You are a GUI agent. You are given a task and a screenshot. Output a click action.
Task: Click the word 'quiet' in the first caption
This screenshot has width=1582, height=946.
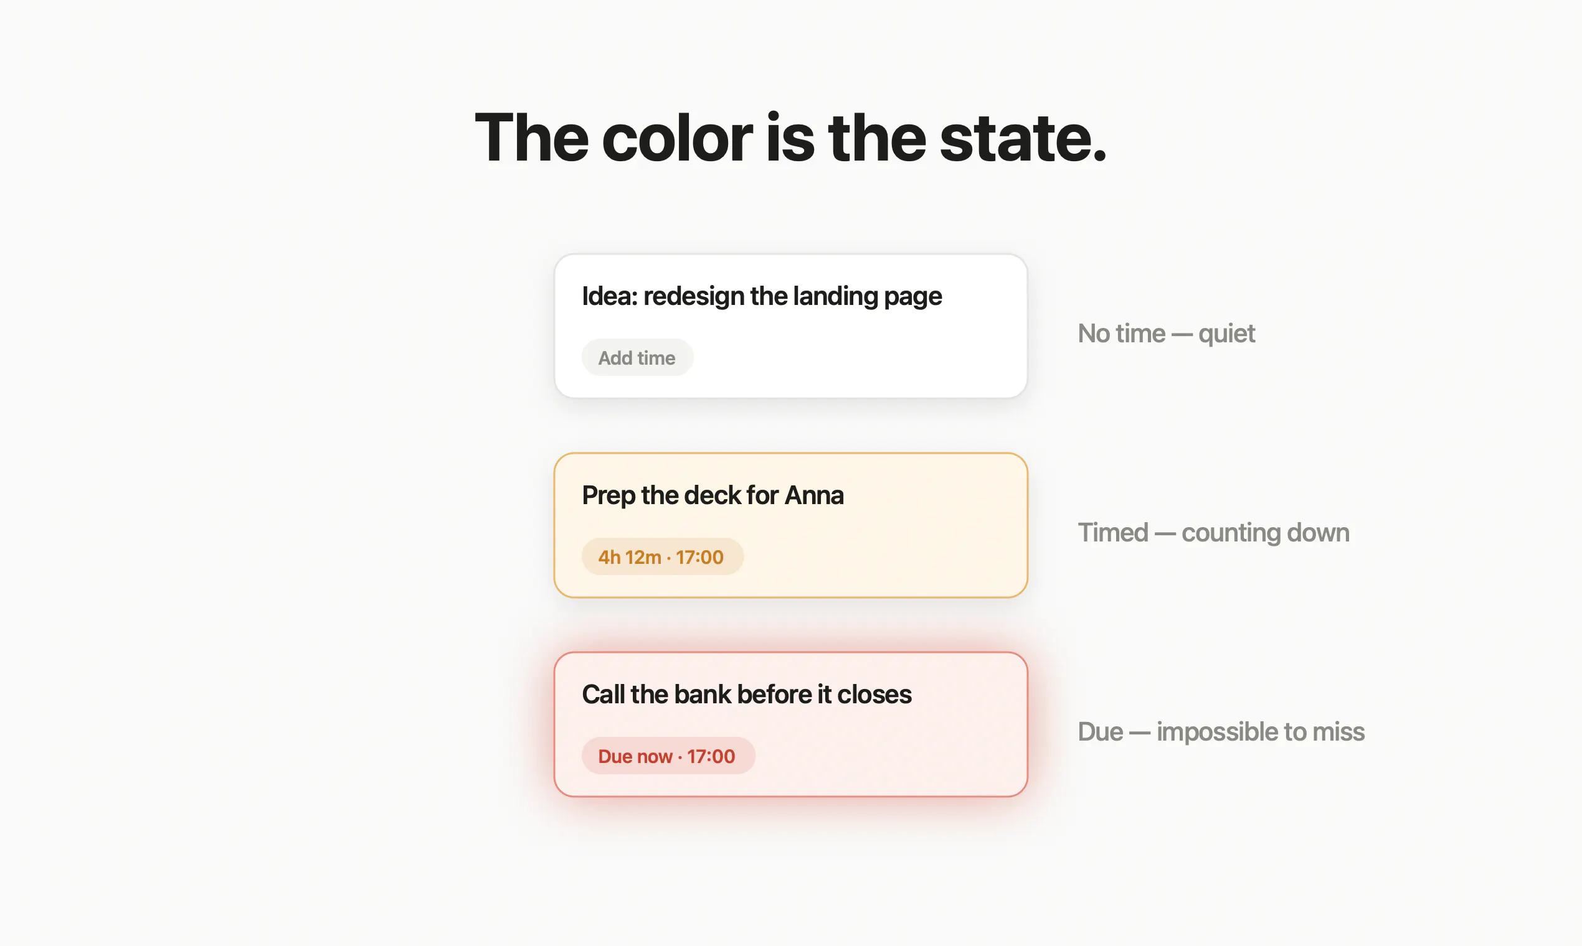click(1226, 334)
